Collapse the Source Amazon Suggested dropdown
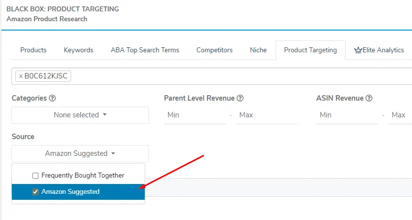412x220 pixels. point(80,153)
